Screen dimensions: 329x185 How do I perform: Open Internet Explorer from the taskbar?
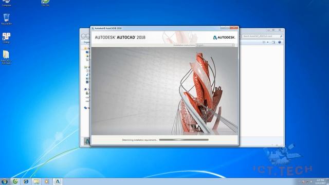point(26,181)
